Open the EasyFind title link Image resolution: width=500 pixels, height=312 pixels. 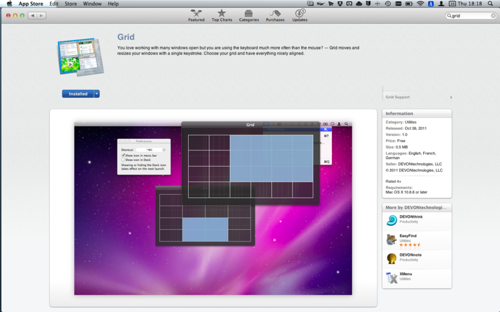[x=408, y=236]
